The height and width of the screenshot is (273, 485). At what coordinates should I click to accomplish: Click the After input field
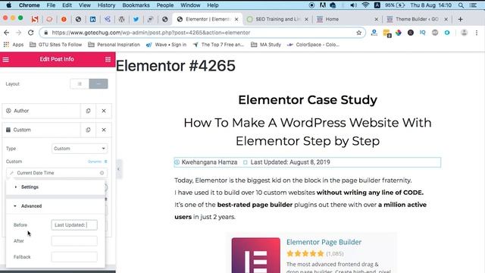[74, 241]
